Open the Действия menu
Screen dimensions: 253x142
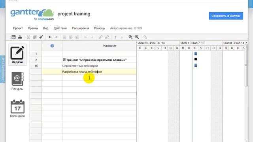(x=60, y=28)
